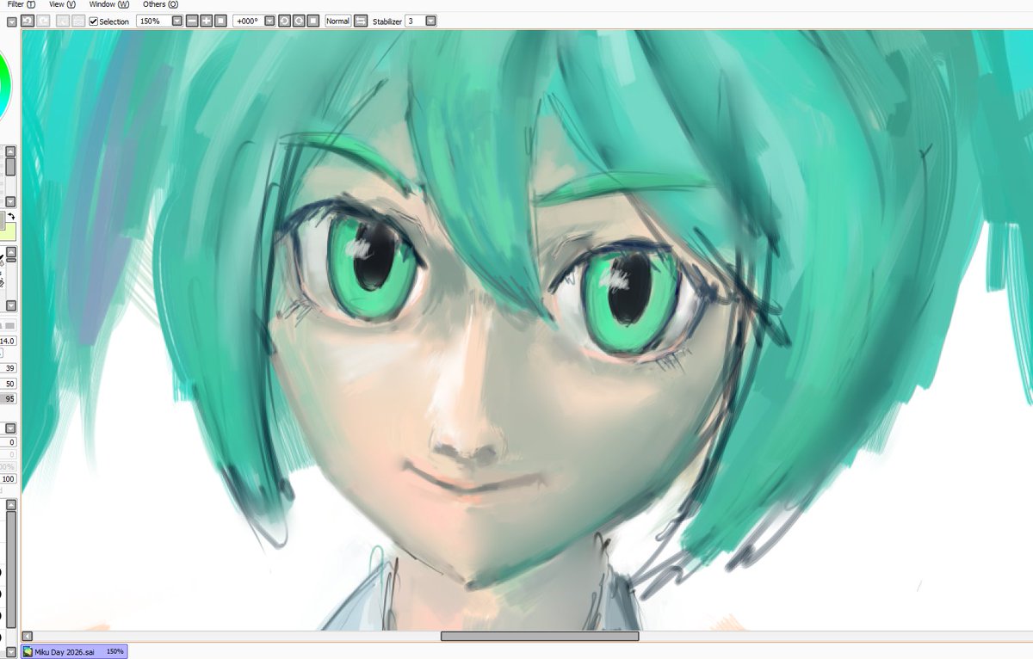Click the brush parameter value 50
The width and height of the screenshot is (1033, 659).
pyautogui.click(x=9, y=384)
